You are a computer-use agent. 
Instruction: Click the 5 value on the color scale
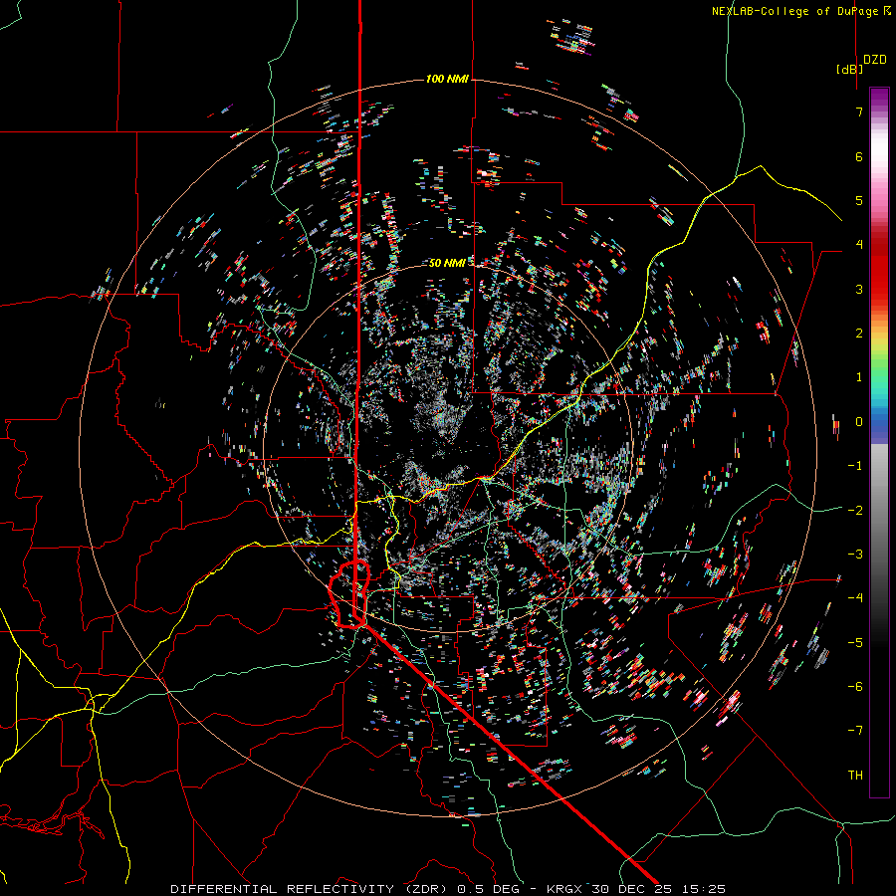pos(859,200)
